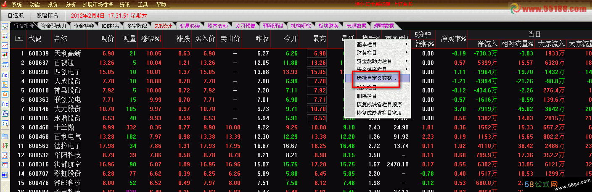Click the Fiz sidebar icon
This screenshot has width=592, height=192.
[x=5, y=104]
